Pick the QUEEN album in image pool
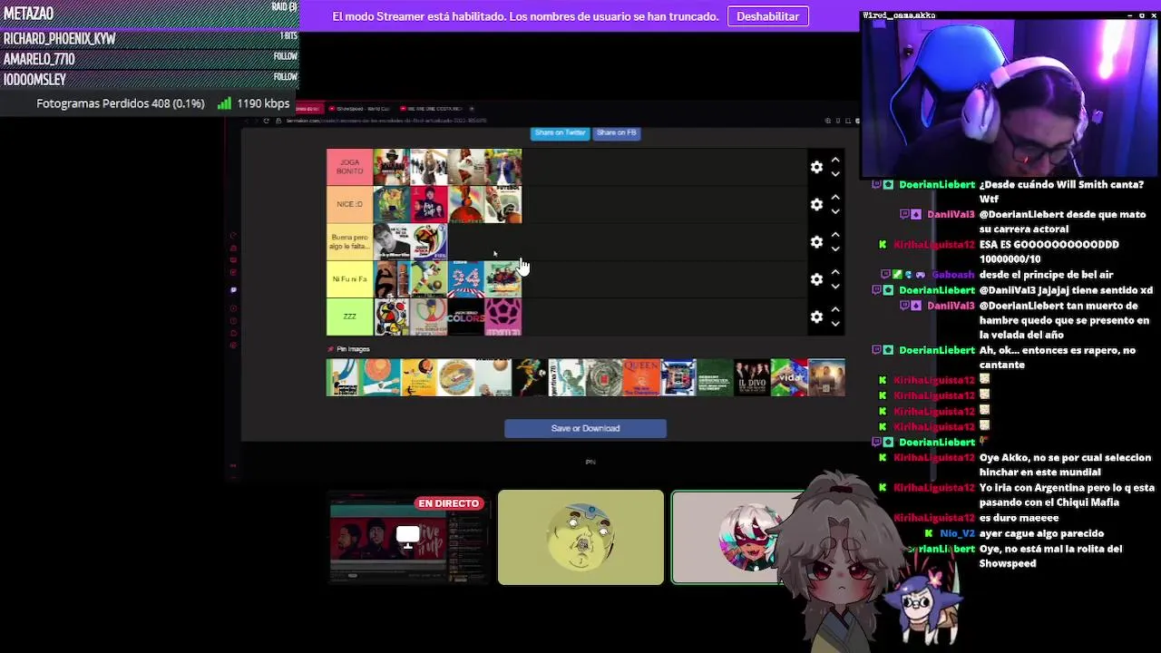This screenshot has height=653, width=1161. pyautogui.click(x=640, y=378)
